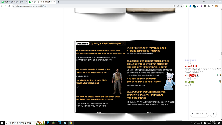Click the 사나차플란드 chat username
The height and width of the screenshot is (125, 222).
192,75
